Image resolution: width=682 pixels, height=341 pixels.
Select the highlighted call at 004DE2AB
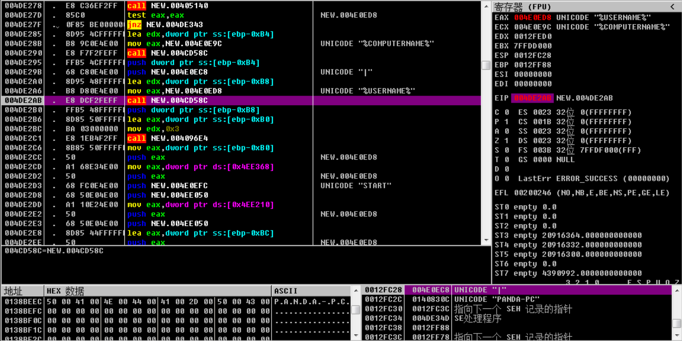(241, 100)
